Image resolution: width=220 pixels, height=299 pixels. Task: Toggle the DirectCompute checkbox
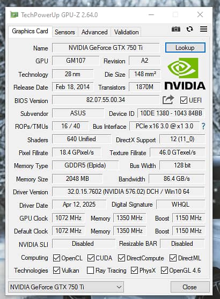[121, 258]
